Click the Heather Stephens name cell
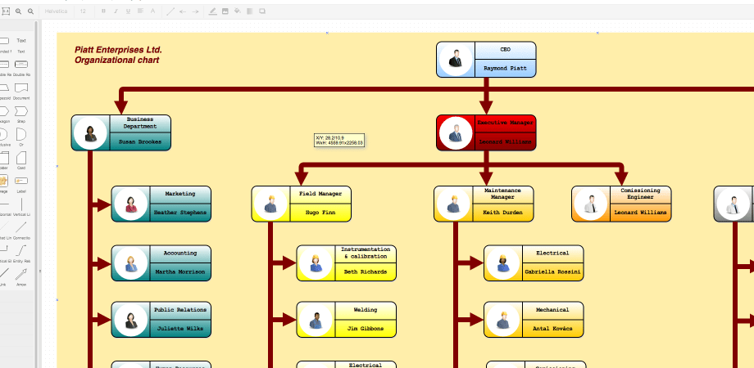This screenshot has width=754, height=368. pos(180,213)
